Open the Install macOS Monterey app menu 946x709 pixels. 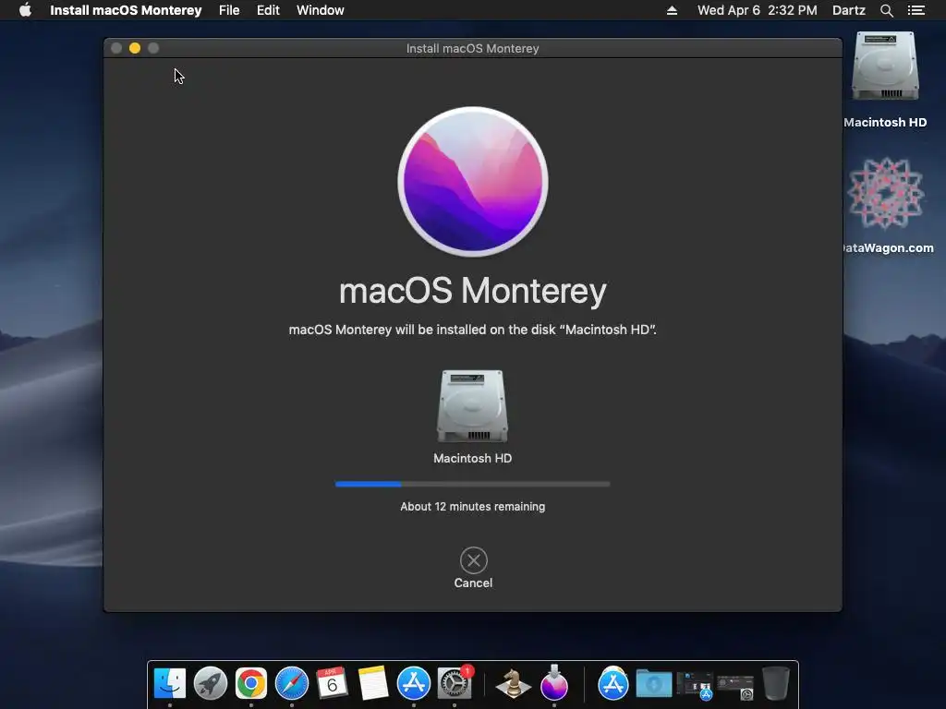tap(126, 10)
